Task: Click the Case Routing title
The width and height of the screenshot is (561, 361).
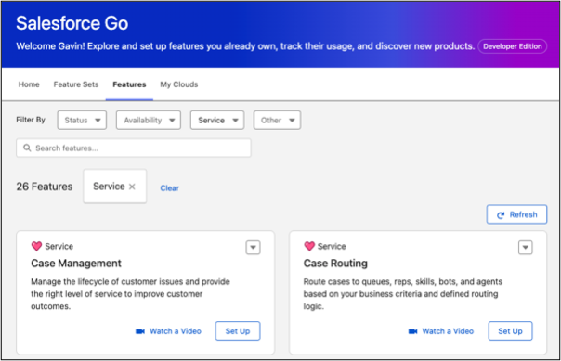Action: coord(335,264)
